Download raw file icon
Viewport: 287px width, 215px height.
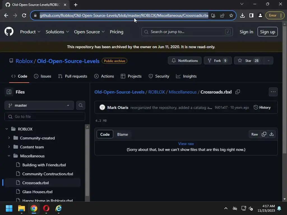[x=272, y=134]
